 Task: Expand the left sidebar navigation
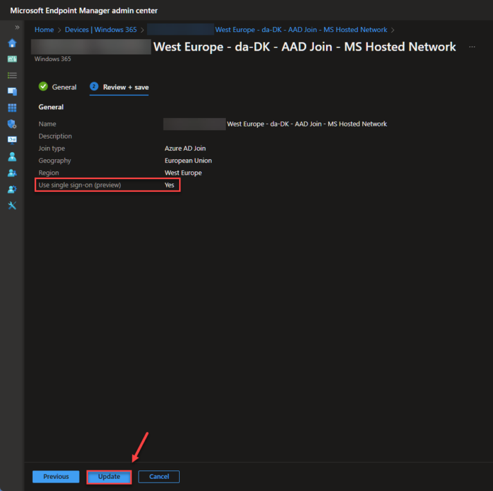(x=17, y=28)
